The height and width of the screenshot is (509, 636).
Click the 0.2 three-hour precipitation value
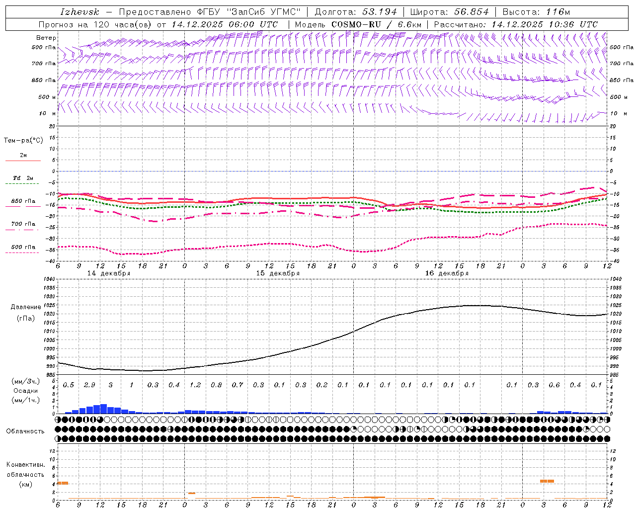tap(322, 385)
